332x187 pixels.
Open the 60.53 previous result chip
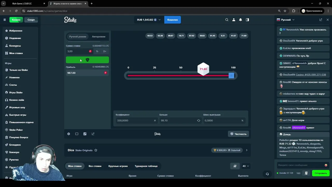(150, 36)
